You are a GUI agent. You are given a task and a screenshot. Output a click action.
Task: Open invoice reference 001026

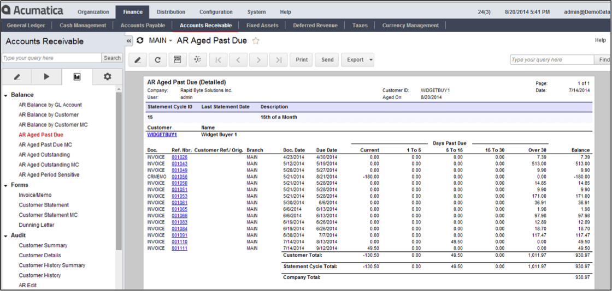pyautogui.click(x=180, y=157)
